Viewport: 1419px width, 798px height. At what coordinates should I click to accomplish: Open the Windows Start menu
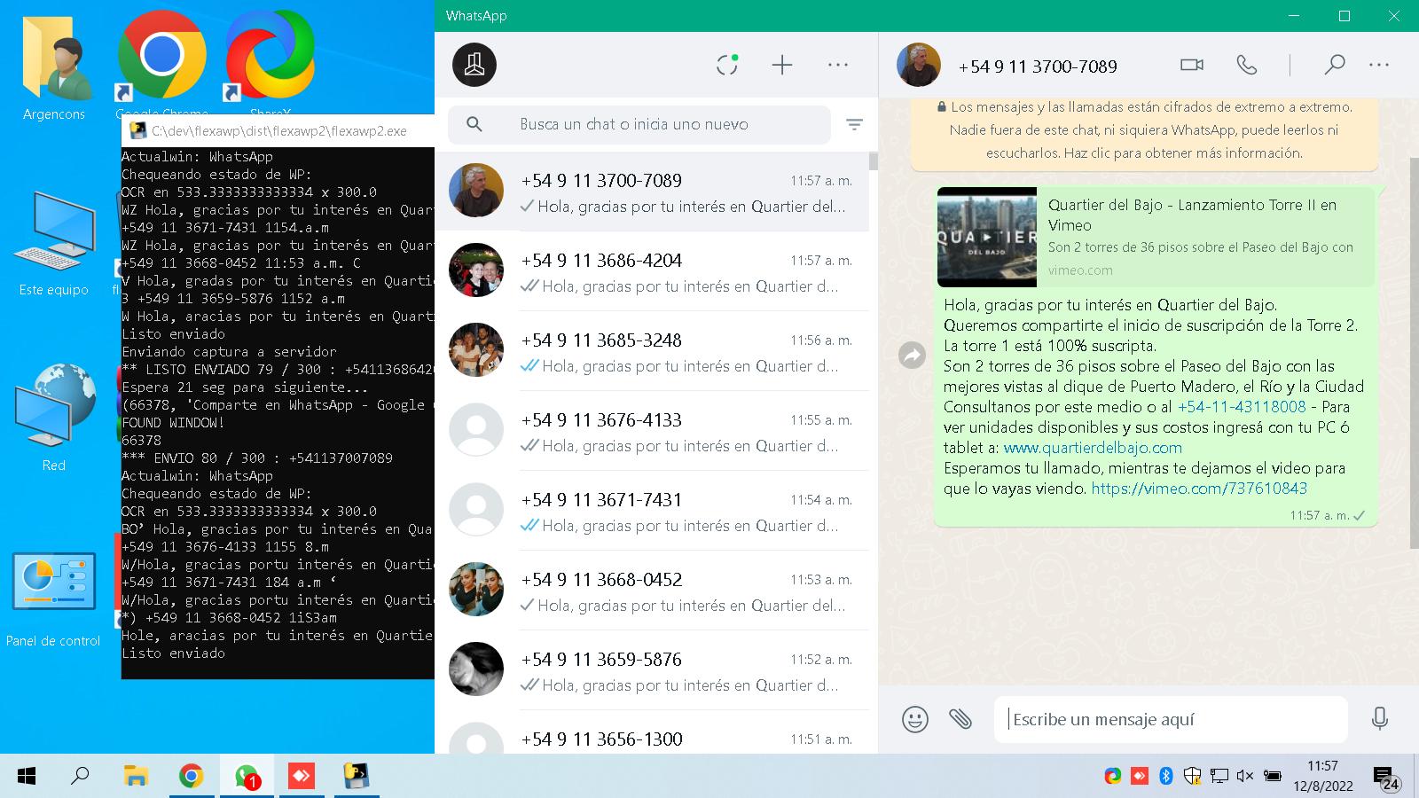click(27, 777)
